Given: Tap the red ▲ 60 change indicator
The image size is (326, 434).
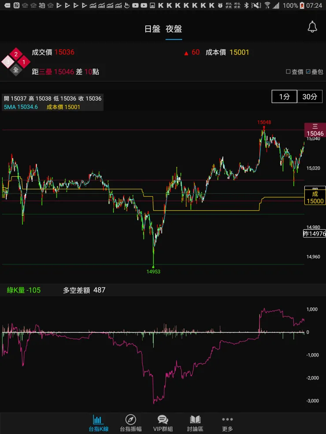Looking at the screenshot, I should [192, 52].
